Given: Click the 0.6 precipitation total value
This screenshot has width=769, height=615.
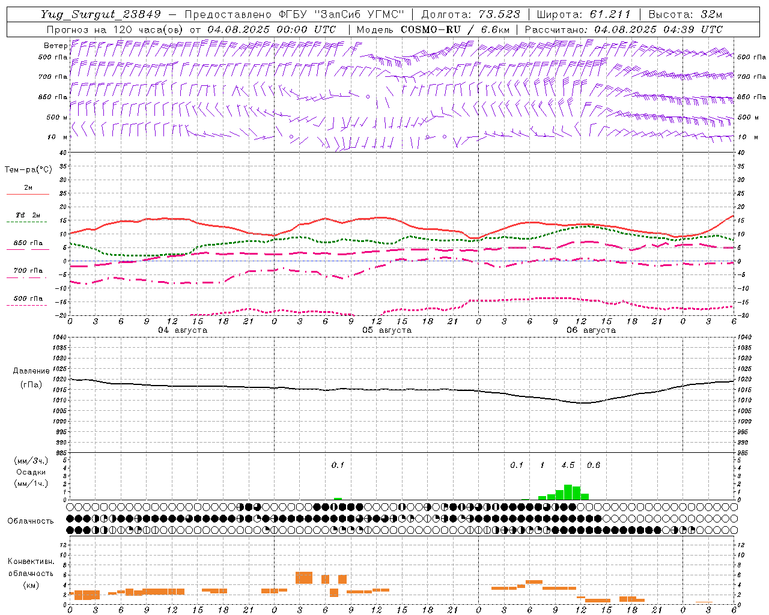Looking at the screenshot, I should (x=594, y=465).
